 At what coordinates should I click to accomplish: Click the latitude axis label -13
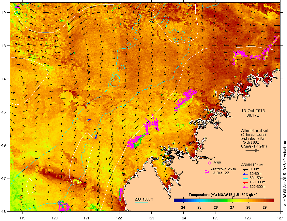(x=3, y=45)
